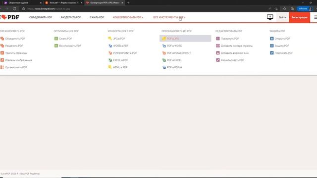Click the JPG в PDF icon
Viewport: 317px width, 178px height.
point(110,39)
